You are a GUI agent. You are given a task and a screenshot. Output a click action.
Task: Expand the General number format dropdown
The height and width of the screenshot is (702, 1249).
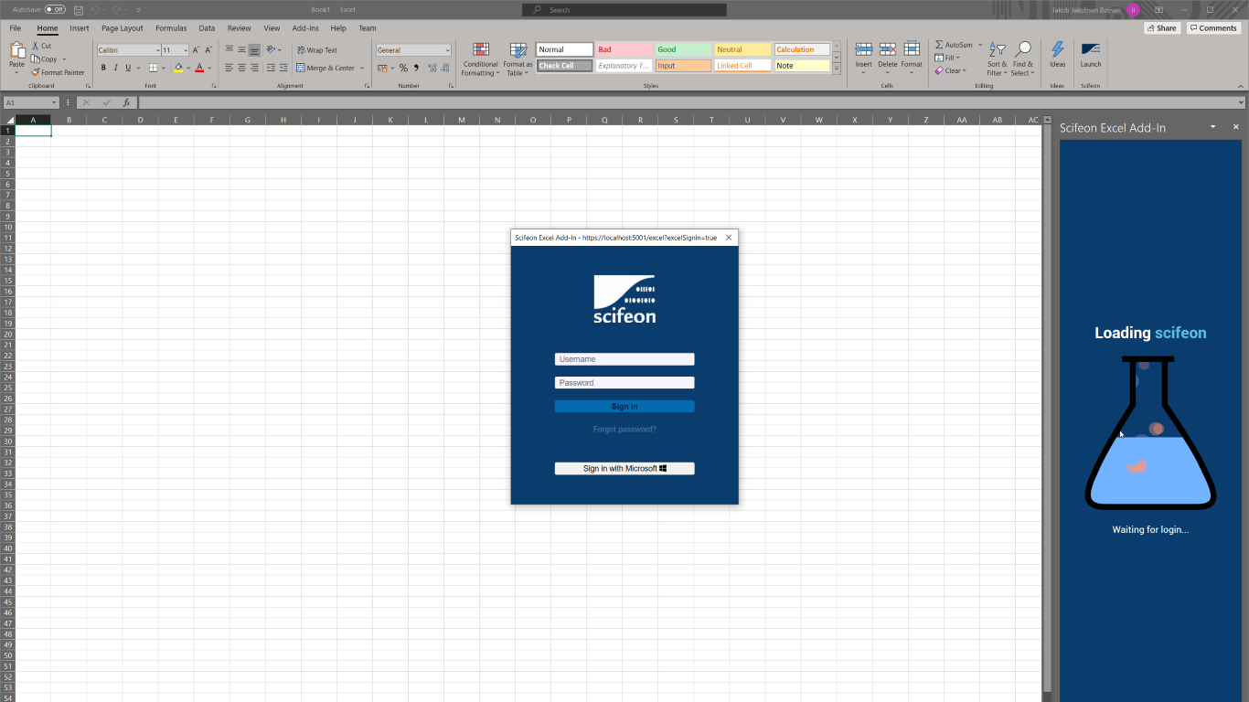click(447, 50)
